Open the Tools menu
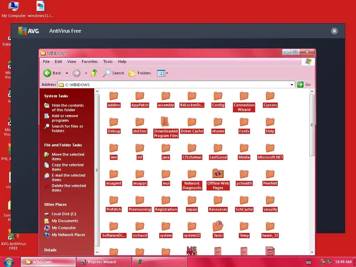 coord(108,62)
